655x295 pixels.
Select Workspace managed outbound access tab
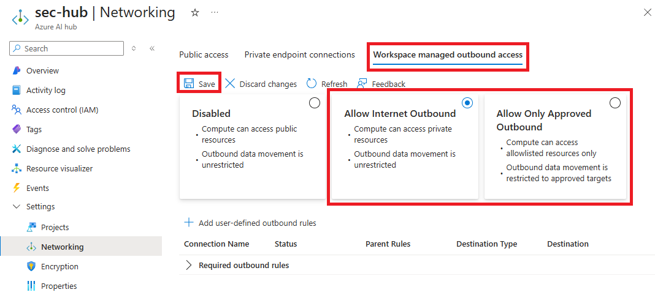[x=448, y=54]
